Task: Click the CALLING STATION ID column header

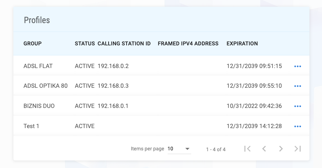Action: [x=124, y=44]
